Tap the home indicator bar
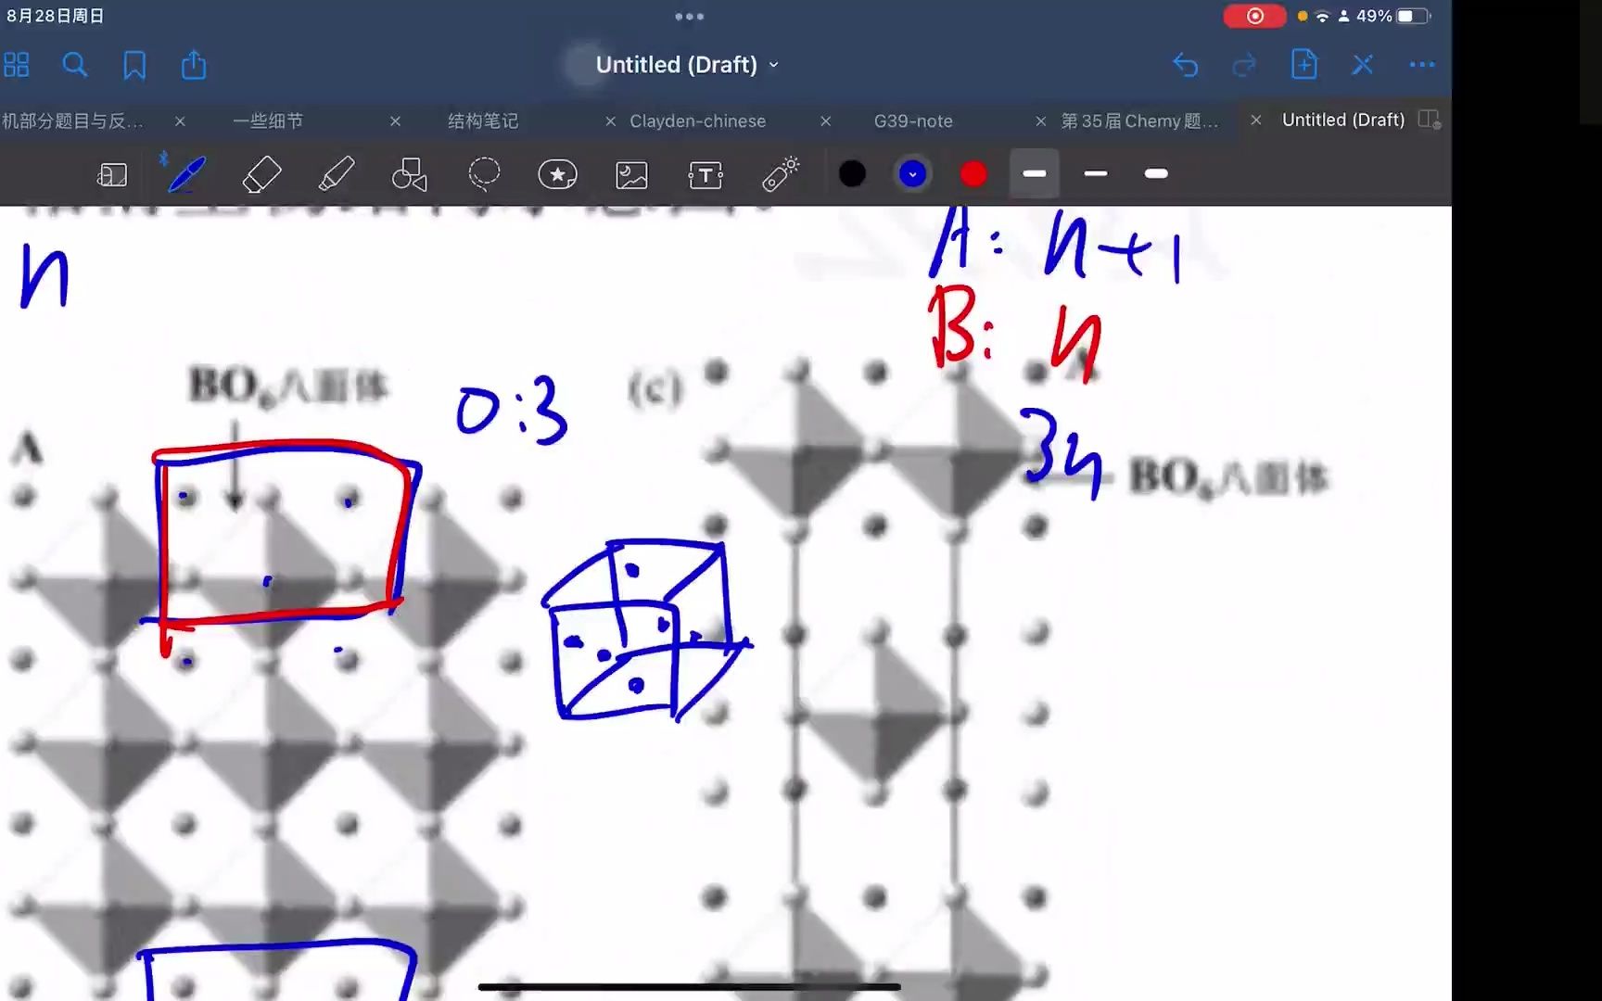1602x1001 pixels. tap(689, 987)
